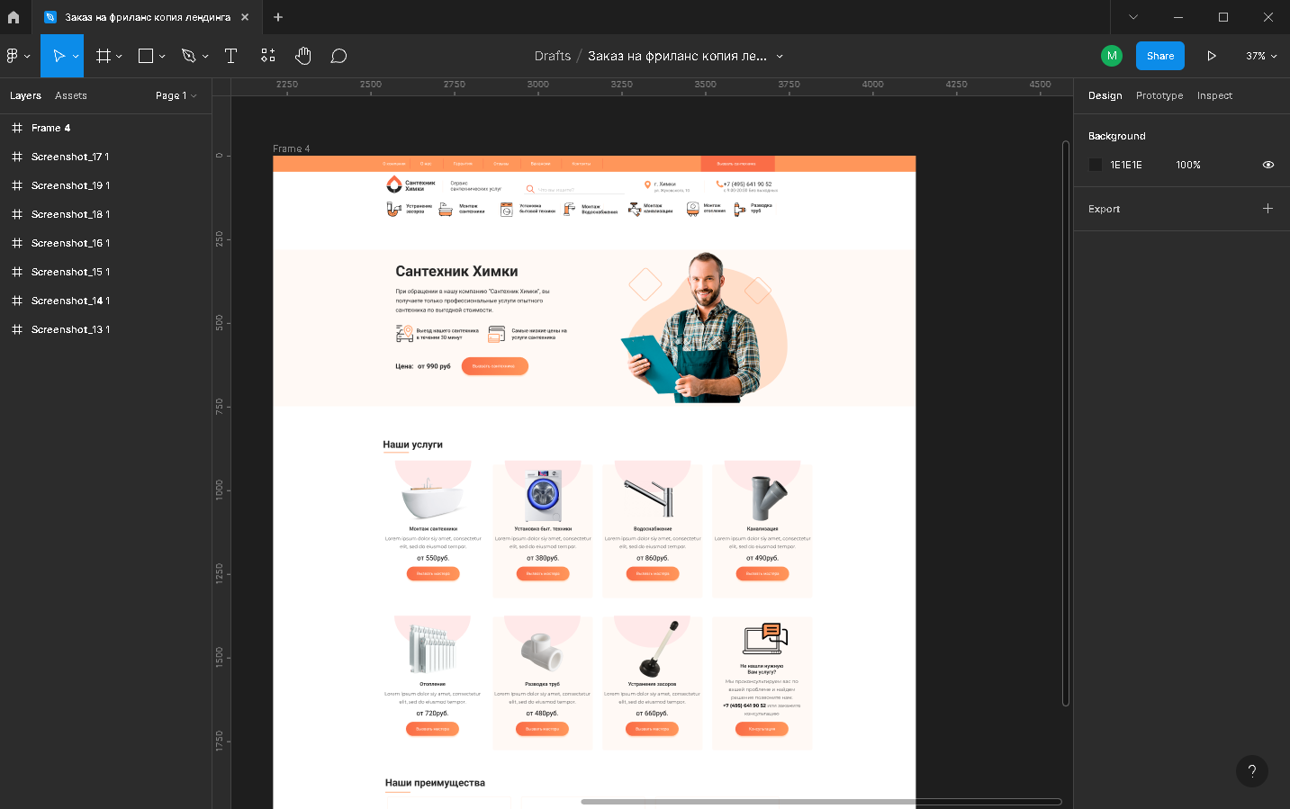
Task: Select the Screenshot_18 1 layer
Action: click(x=106, y=214)
